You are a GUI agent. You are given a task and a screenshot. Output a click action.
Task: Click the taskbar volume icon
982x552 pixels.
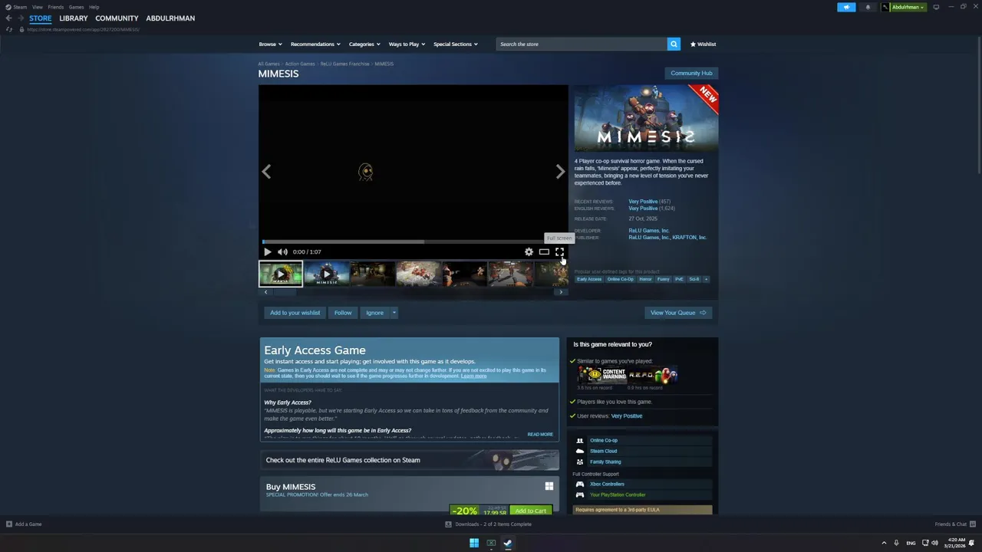pos(934,543)
